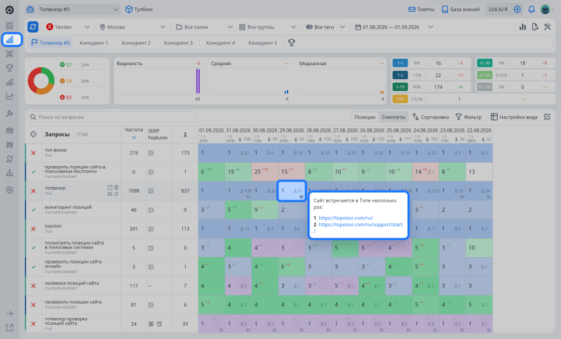Switch to Конкурент 2 tab
This screenshot has width=561, height=339.
tap(136, 43)
